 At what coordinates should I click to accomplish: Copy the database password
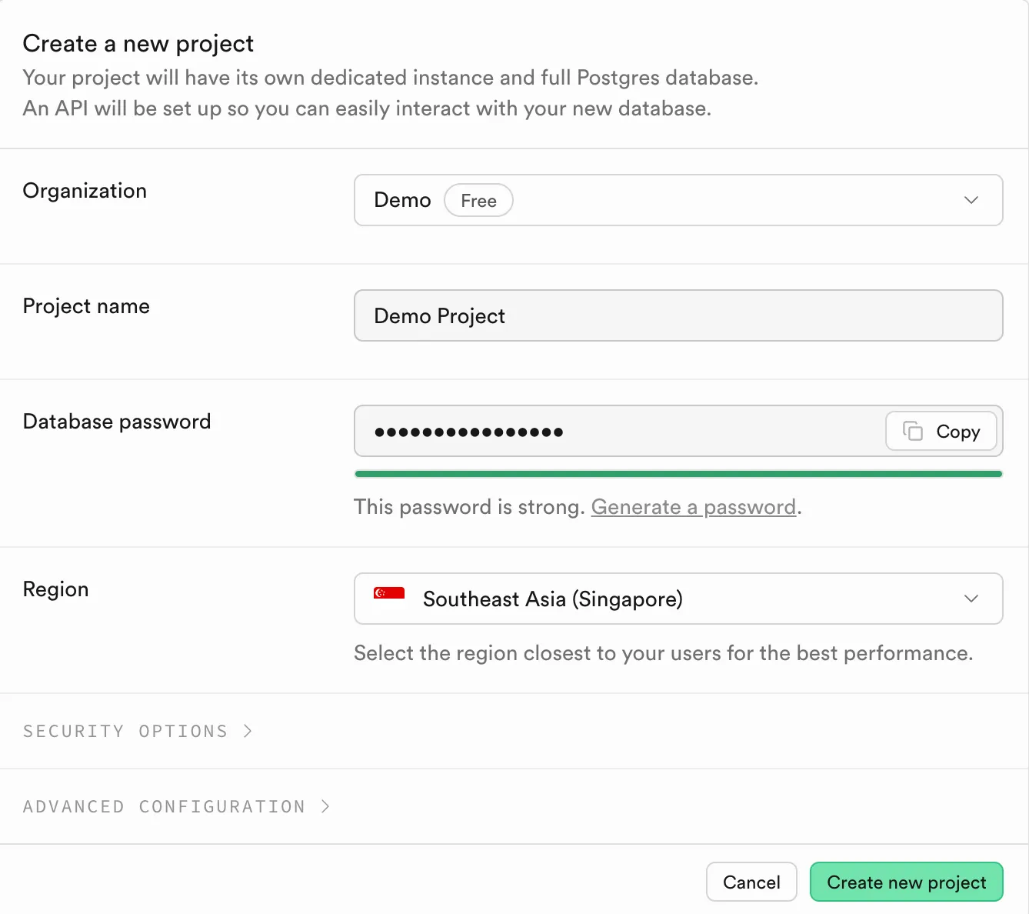tap(941, 431)
